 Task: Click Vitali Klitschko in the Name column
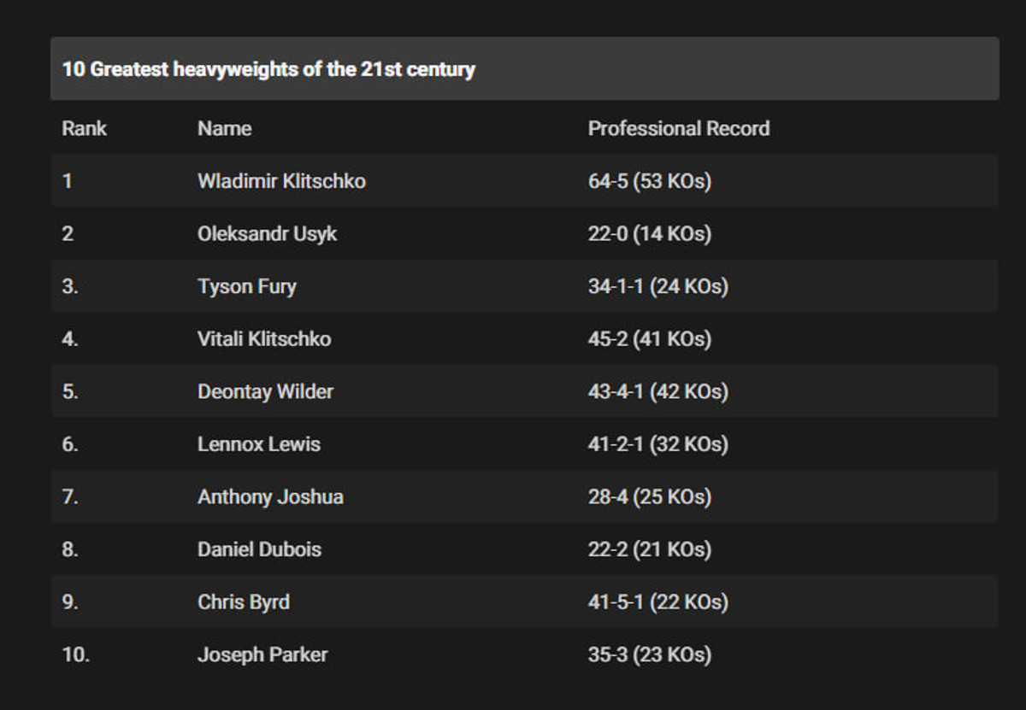coord(263,339)
